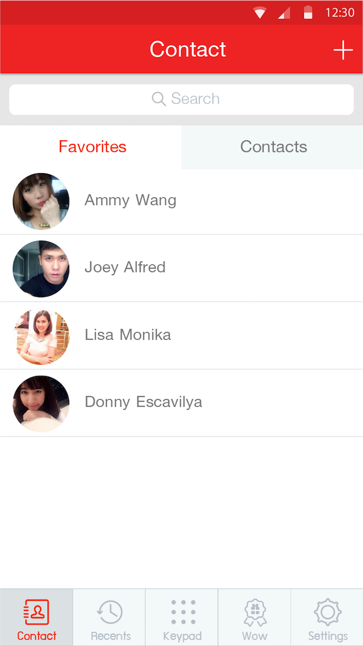Tap the cellular signal icon
Viewport: 363px width, 646px height.
pos(284,13)
